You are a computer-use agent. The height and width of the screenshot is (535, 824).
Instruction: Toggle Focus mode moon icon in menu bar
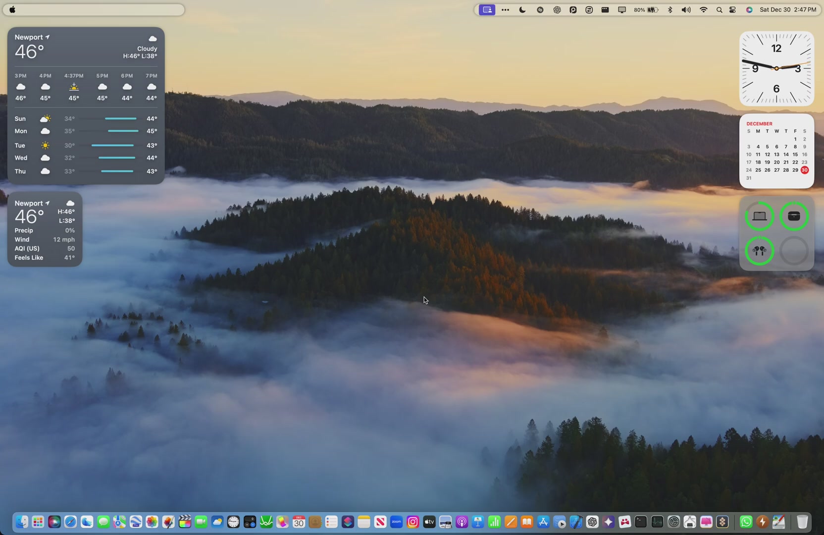522,10
